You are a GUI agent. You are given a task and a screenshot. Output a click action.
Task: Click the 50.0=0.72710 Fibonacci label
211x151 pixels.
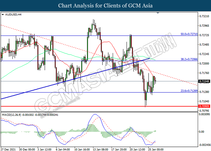189,34
